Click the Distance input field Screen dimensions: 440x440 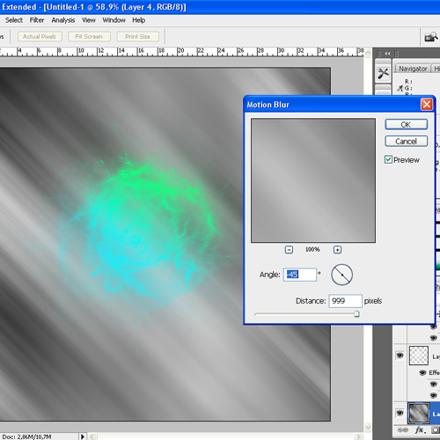tap(345, 301)
